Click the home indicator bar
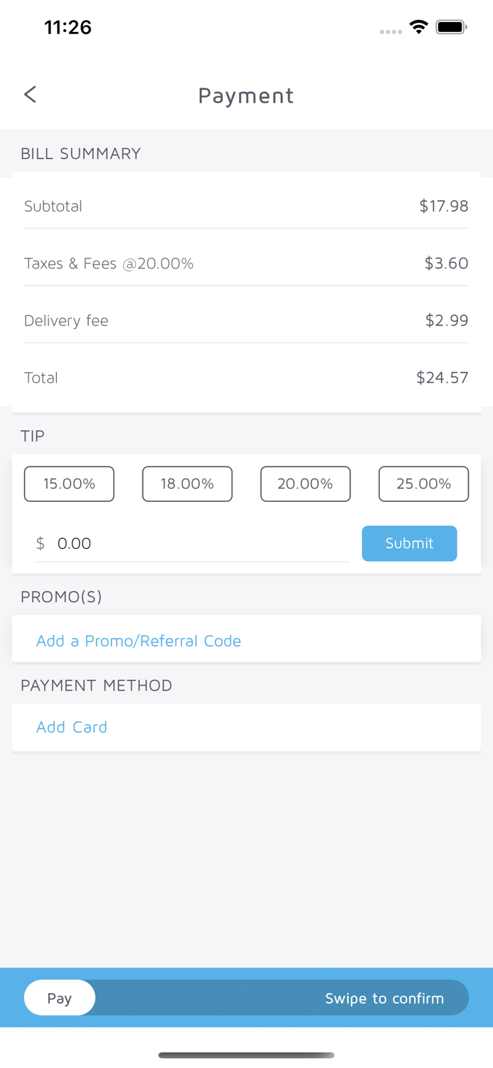Viewport: 493px width, 1068px height. coord(246,1056)
